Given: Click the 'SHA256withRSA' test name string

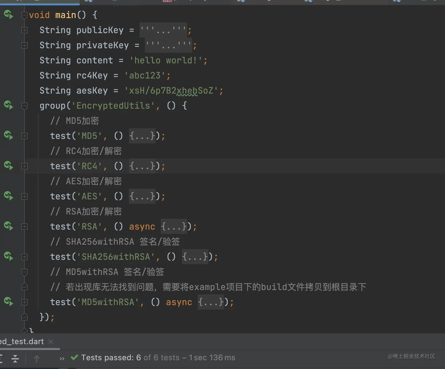Looking at the screenshot, I should 116,257.
